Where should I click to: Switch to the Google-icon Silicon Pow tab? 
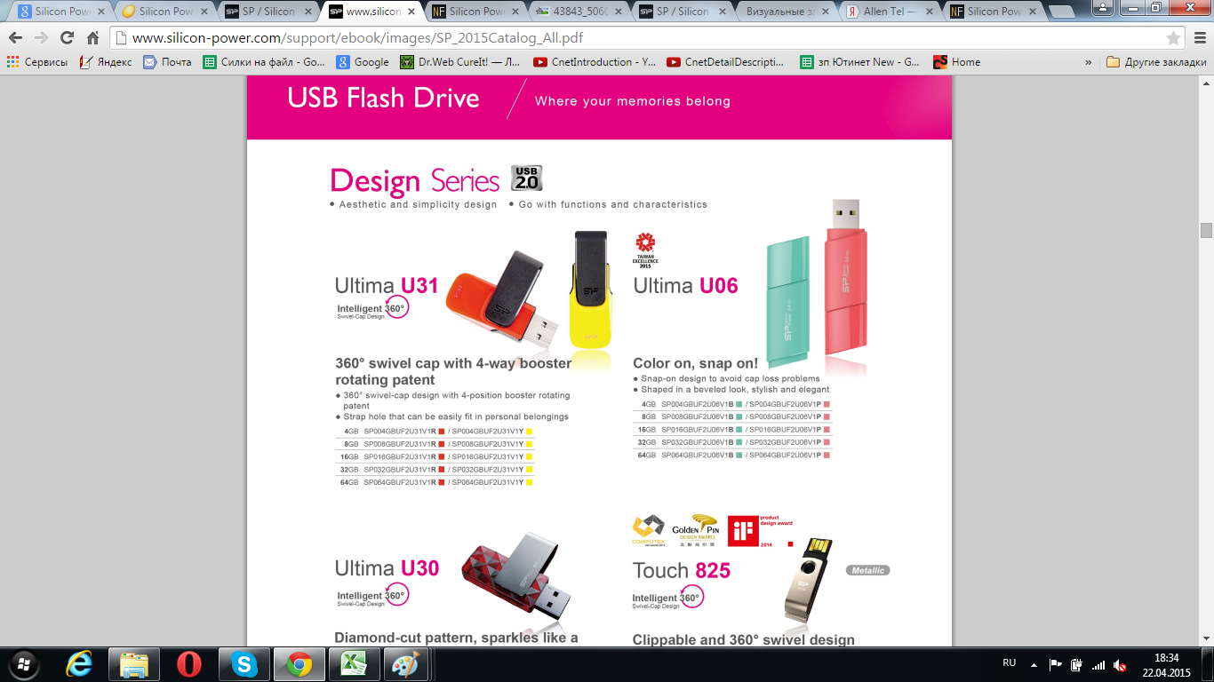pyautogui.click(x=60, y=12)
